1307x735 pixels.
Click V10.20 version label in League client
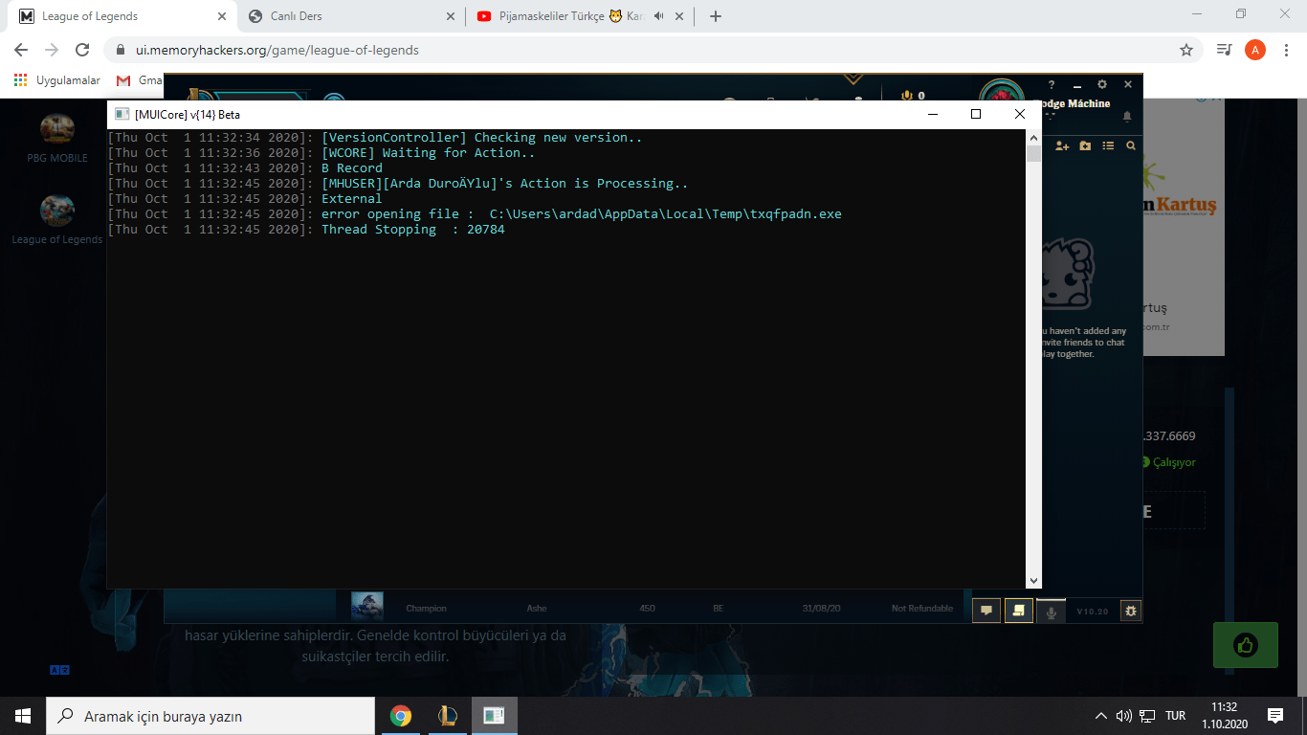click(x=1093, y=611)
